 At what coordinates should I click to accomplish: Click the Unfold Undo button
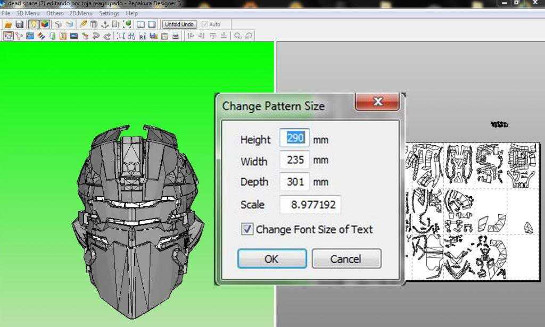(x=179, y=24)
